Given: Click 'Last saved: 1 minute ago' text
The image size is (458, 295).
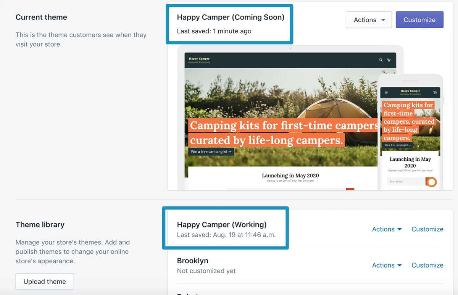Looking at the screenshot, I should coord(214,31).
